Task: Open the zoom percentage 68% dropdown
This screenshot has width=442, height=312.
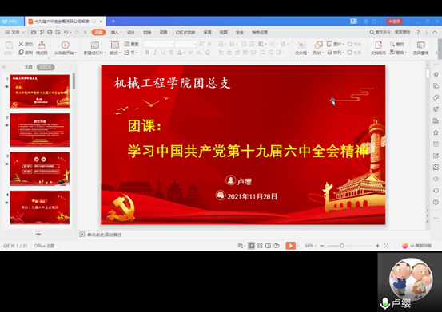Action: tap(310, 246)
